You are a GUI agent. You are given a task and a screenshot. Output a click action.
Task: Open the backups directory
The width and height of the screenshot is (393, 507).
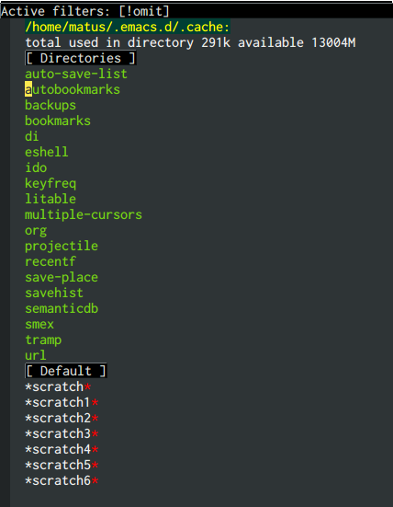(51, 105)
